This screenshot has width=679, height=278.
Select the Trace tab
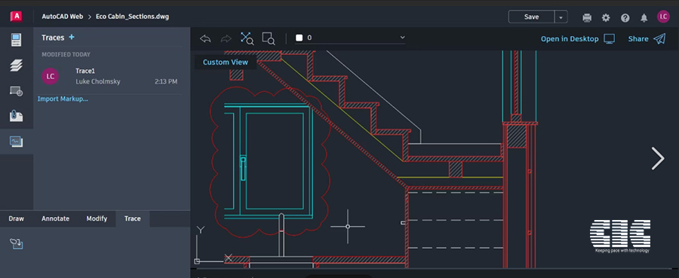[133, 218]
